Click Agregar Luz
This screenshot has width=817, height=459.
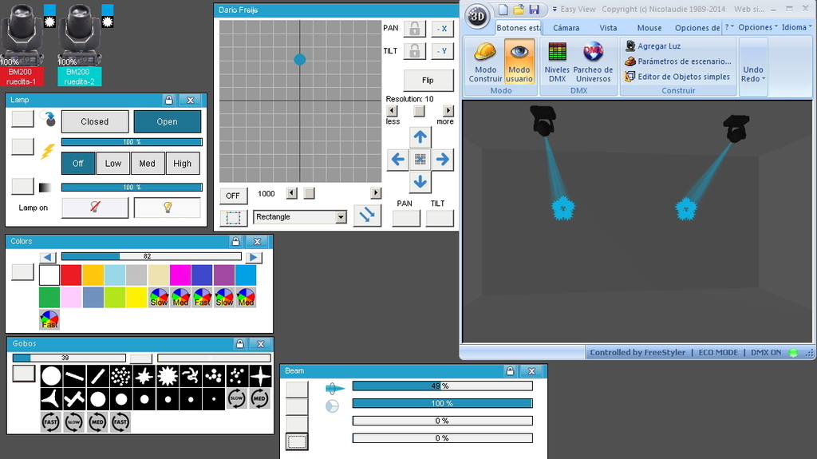[653, 46]
